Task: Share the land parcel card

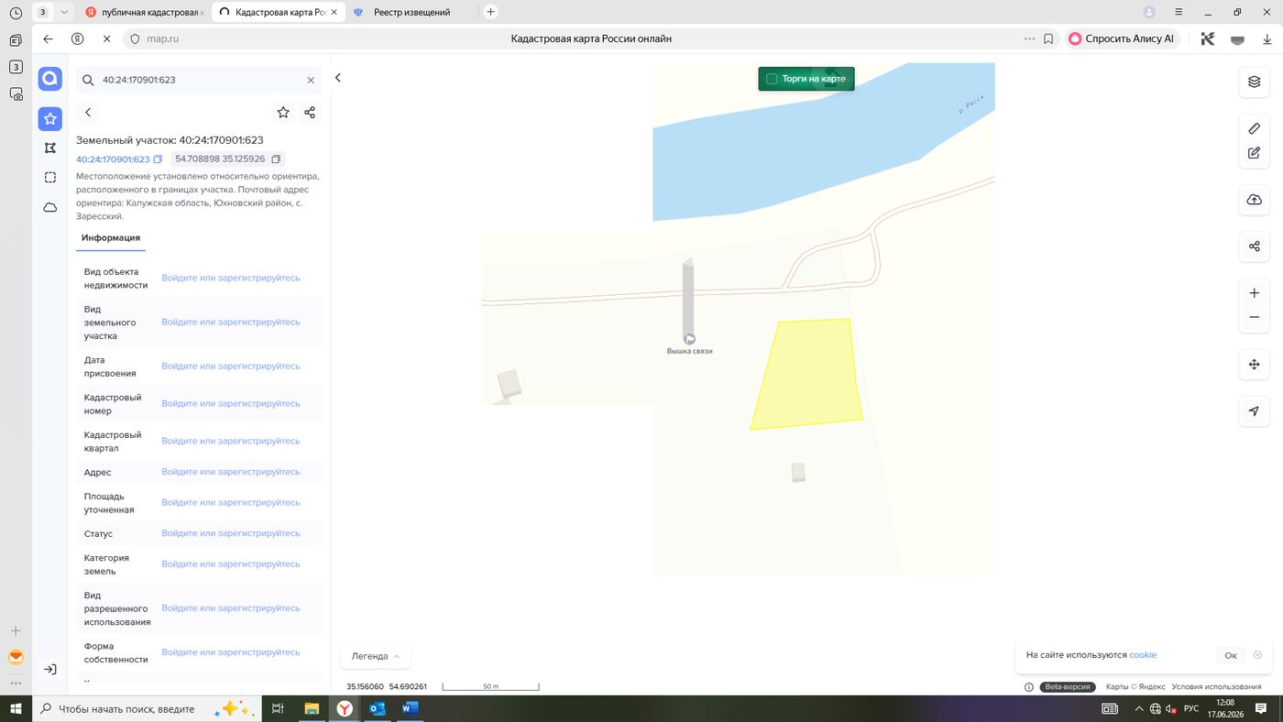Action: (310, 113)
